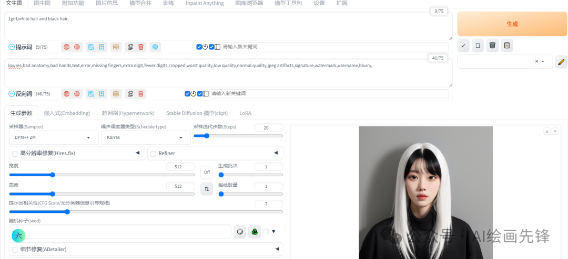Open the 采样器 DPM++ 2M dropdown
Image resolution: width=568 pixels, height=259 pixels.
click(54, 138)
